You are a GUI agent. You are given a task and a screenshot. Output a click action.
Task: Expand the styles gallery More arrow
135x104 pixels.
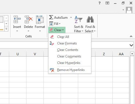6,29
